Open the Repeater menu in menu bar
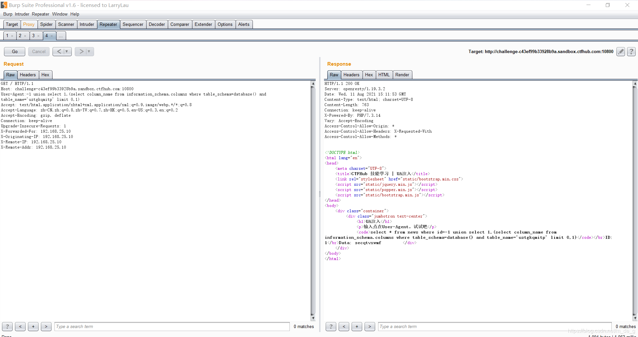This screenshot has height=337, width=638. [41, 14]
